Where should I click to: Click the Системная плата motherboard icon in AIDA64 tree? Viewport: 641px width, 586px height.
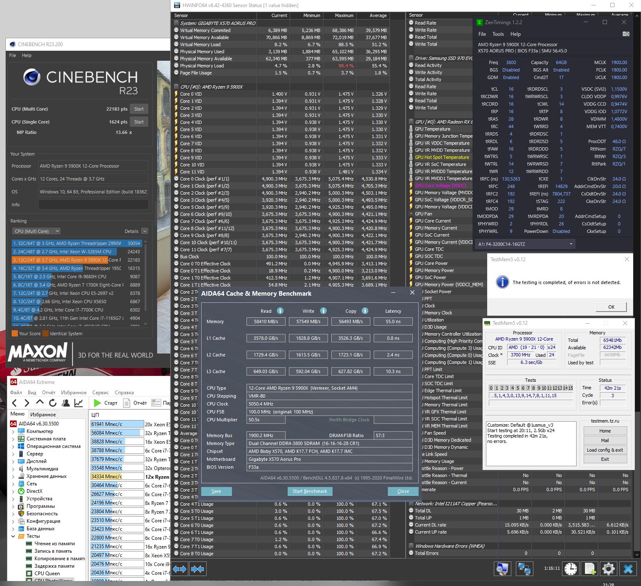pyautogui.click(x=21, y=439)
